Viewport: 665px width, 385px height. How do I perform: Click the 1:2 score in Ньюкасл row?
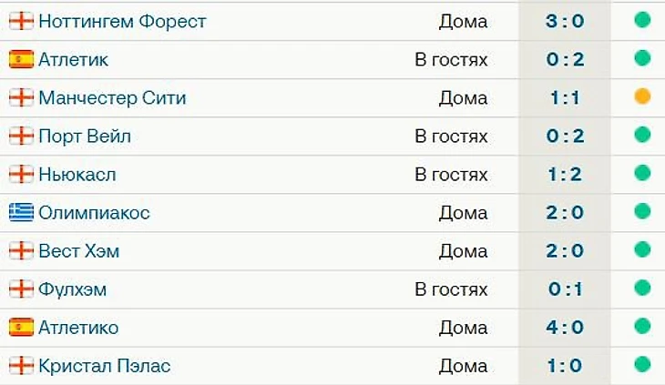[565, 175]
